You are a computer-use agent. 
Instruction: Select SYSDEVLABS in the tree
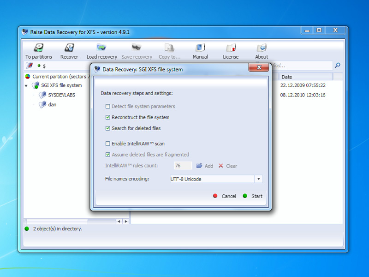point(62,95)
